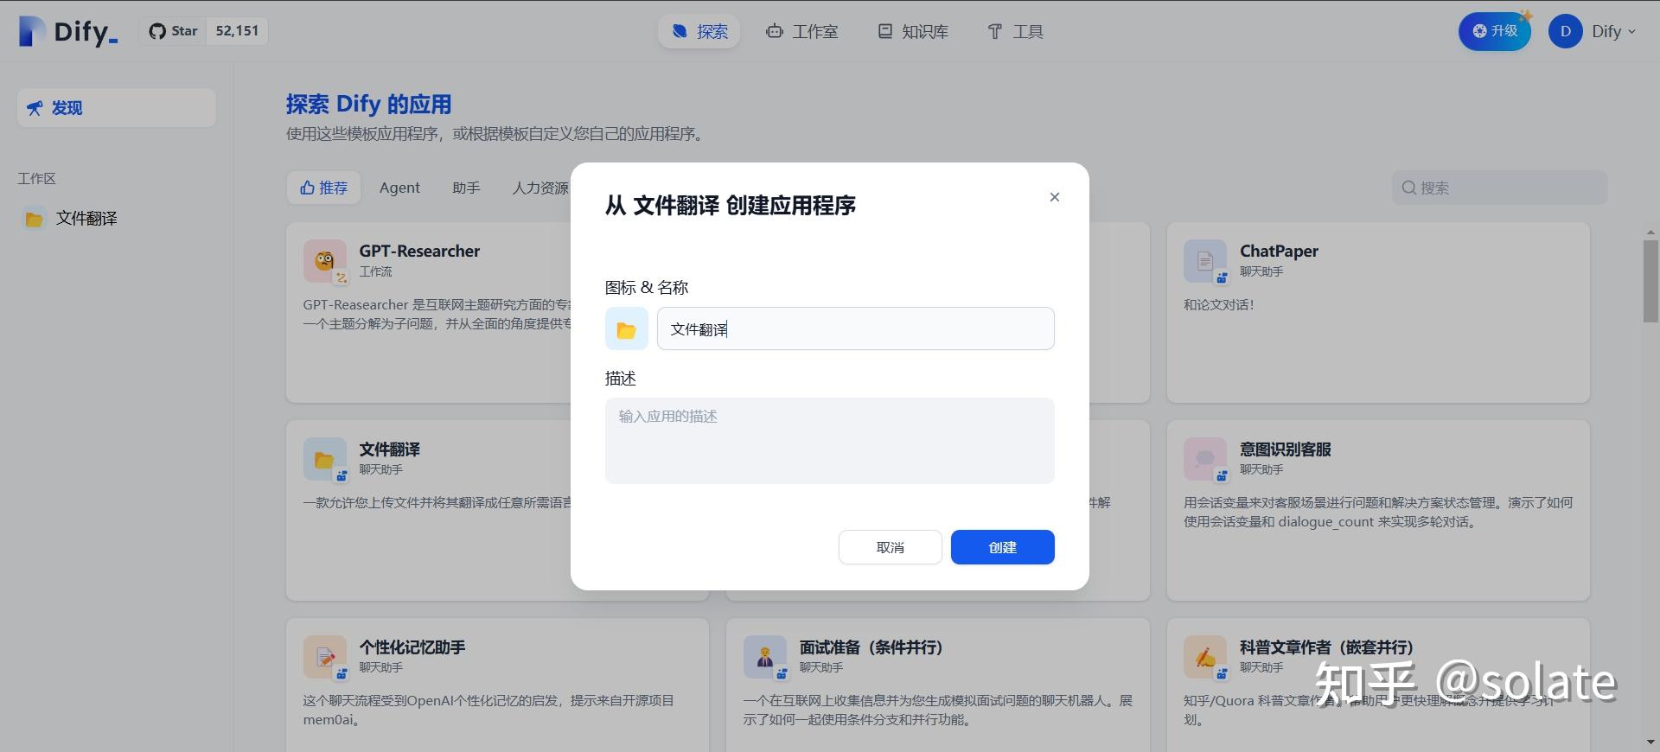
Task: Select the 推荐 category filter
Action: (323, 188)
